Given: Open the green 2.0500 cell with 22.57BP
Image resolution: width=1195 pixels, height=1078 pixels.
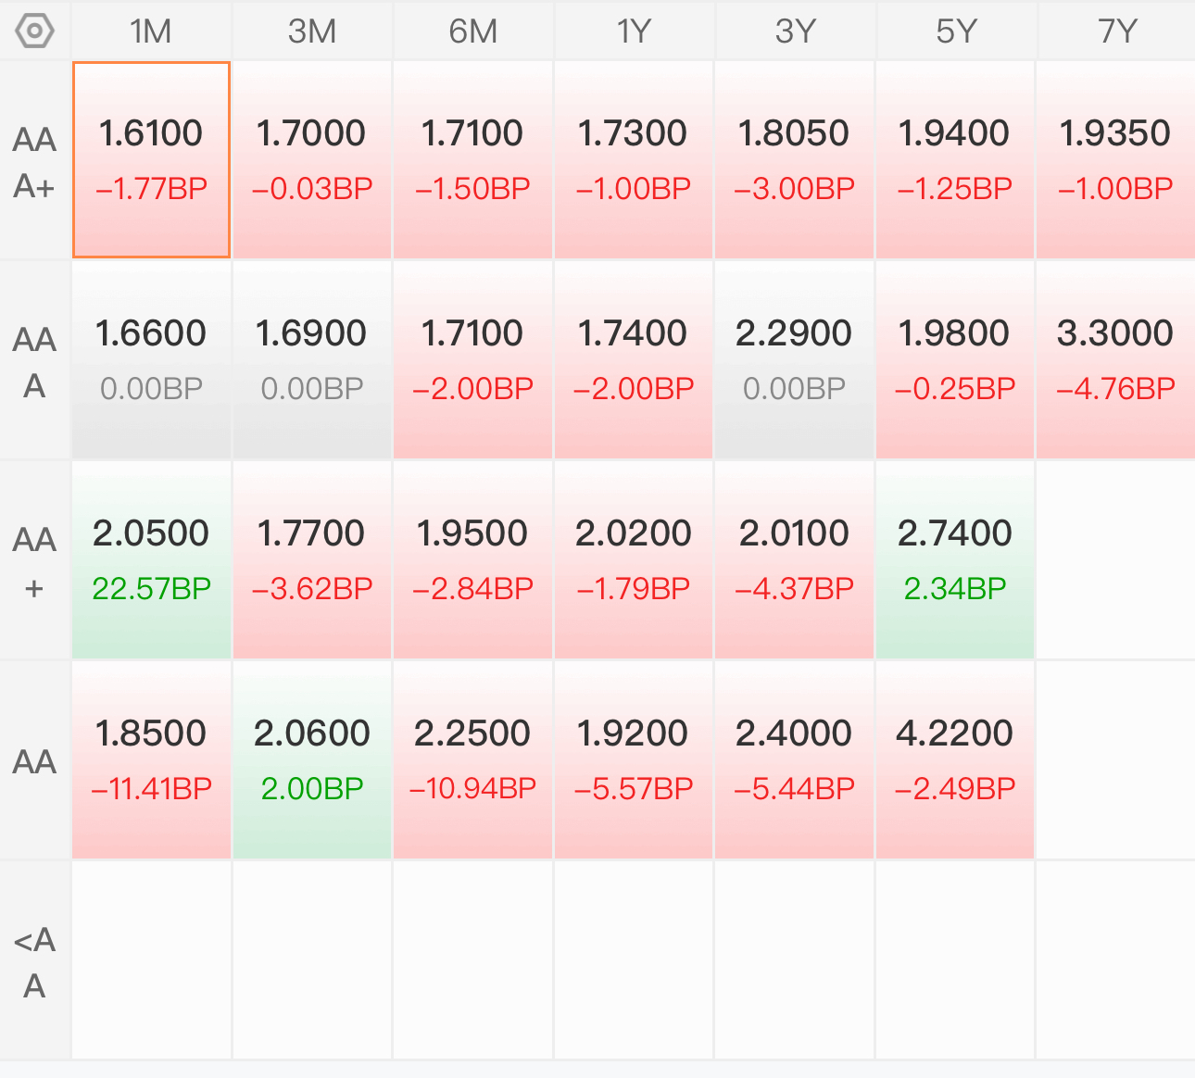Looking at the screenshot, I should click(151, 560).
